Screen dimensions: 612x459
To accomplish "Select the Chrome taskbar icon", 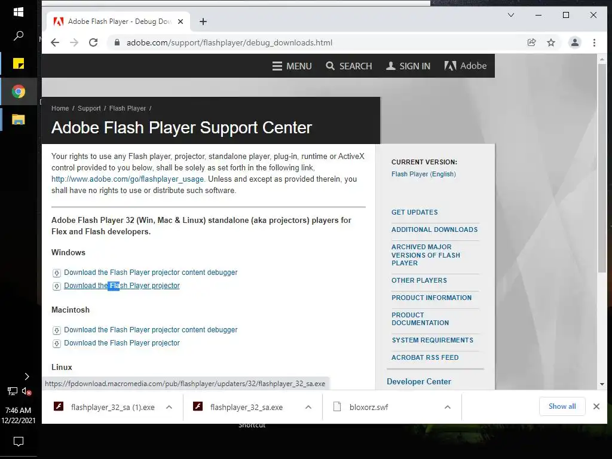I will click(19, 91).
